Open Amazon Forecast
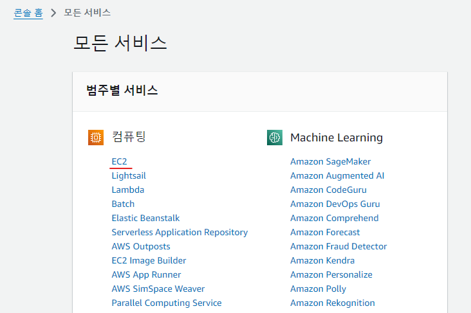Viewport: 471px width, 313px height. [x=325, y=232]
